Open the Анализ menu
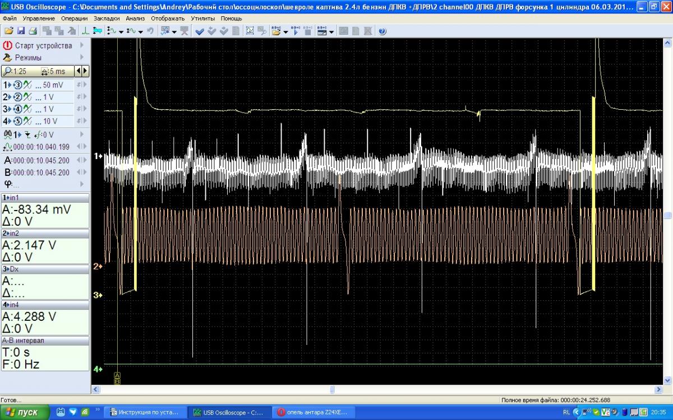 point(135,18)
